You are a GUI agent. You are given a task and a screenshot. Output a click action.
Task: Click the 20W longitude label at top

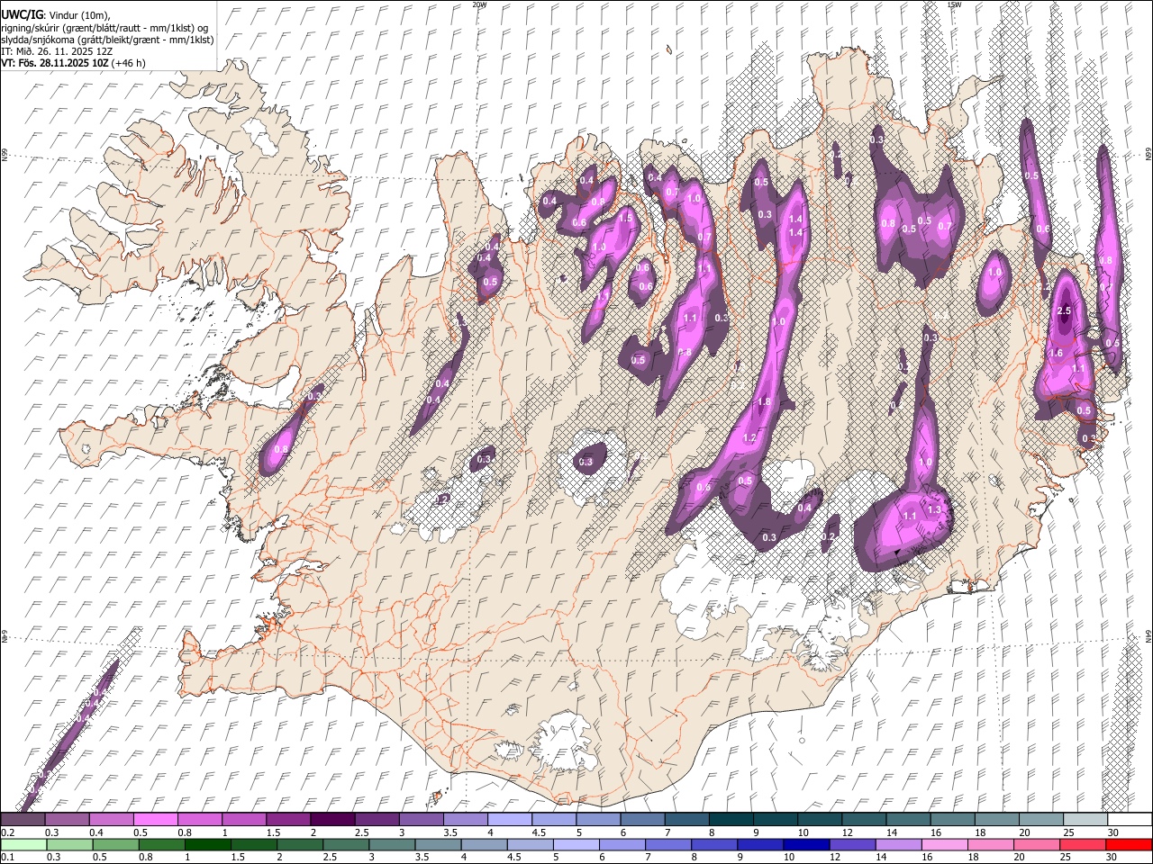click(x=479, y=4)
